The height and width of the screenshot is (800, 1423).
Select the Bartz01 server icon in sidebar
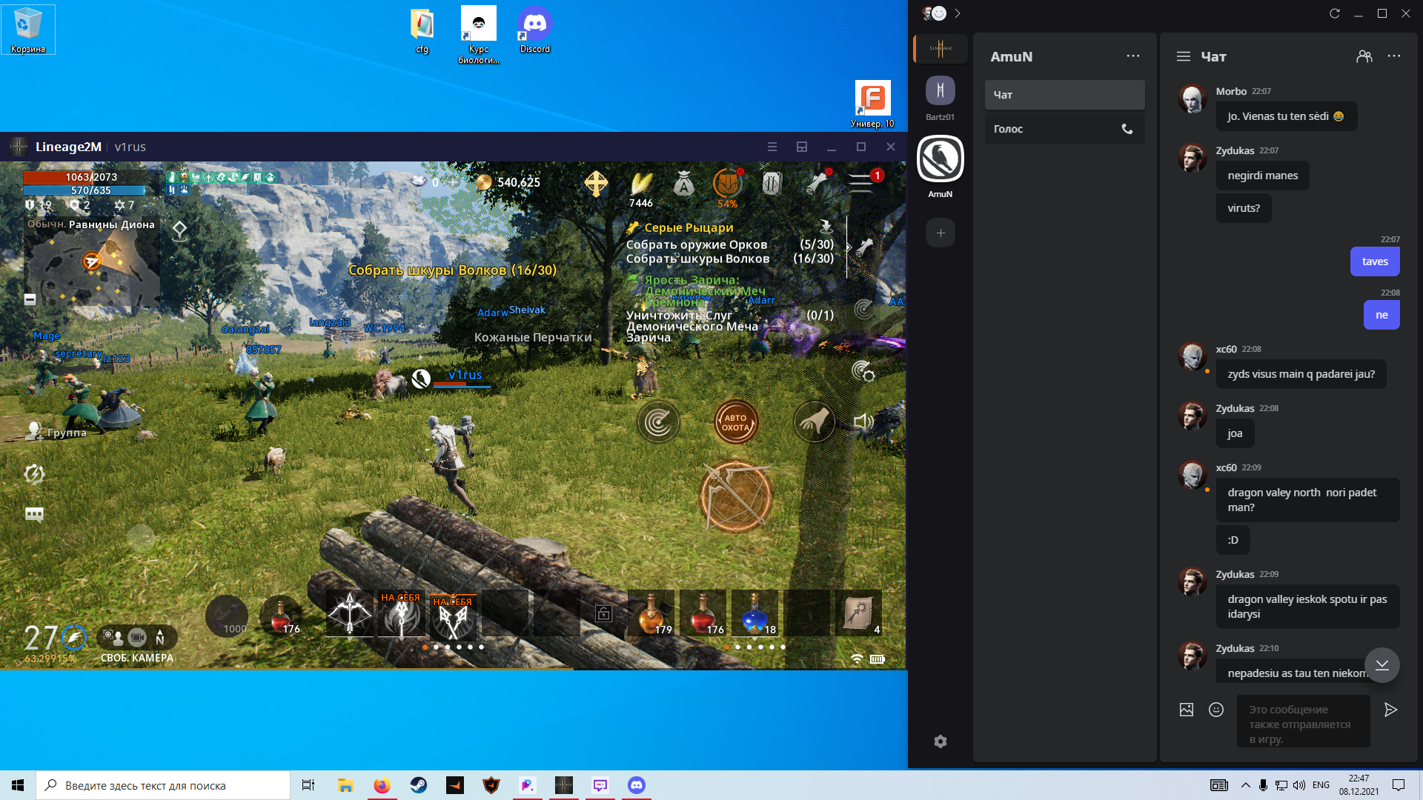point(941,91)
